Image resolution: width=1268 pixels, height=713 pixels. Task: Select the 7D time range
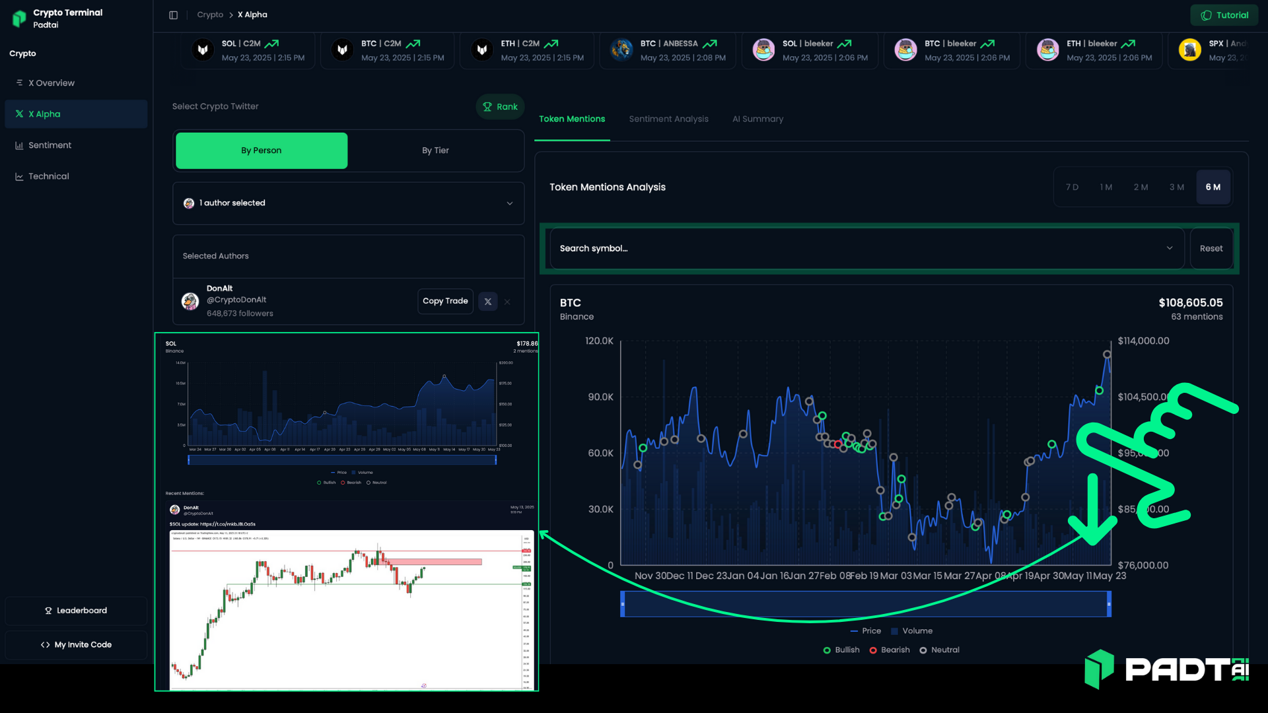coord(1072,187)
